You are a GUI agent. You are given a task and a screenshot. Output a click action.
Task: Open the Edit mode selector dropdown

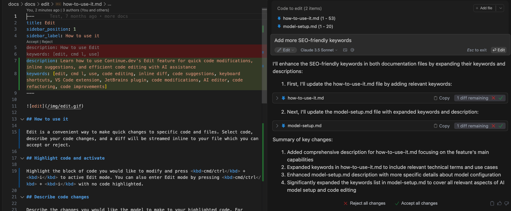point(286,50)
